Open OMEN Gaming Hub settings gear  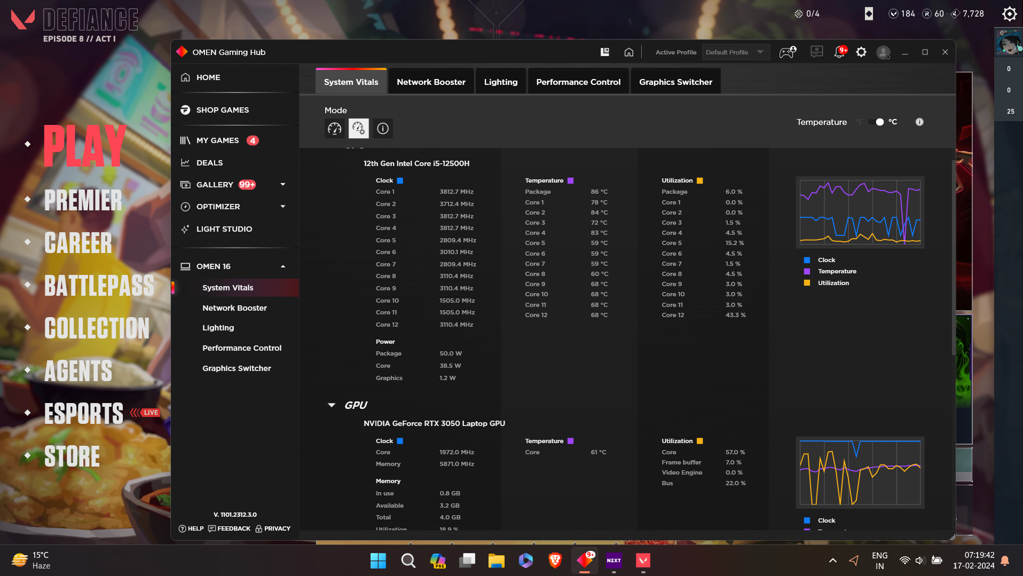[861, 52]
